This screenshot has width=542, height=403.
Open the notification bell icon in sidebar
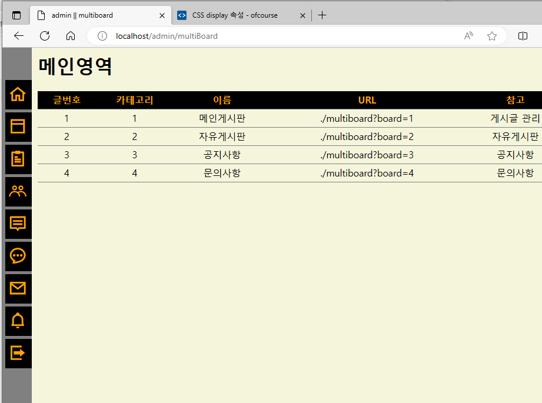[x=18, y=321]
